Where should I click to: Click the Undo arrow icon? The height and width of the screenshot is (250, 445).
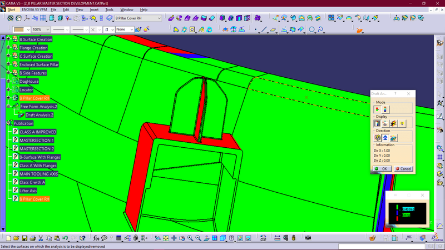point(65,238)
